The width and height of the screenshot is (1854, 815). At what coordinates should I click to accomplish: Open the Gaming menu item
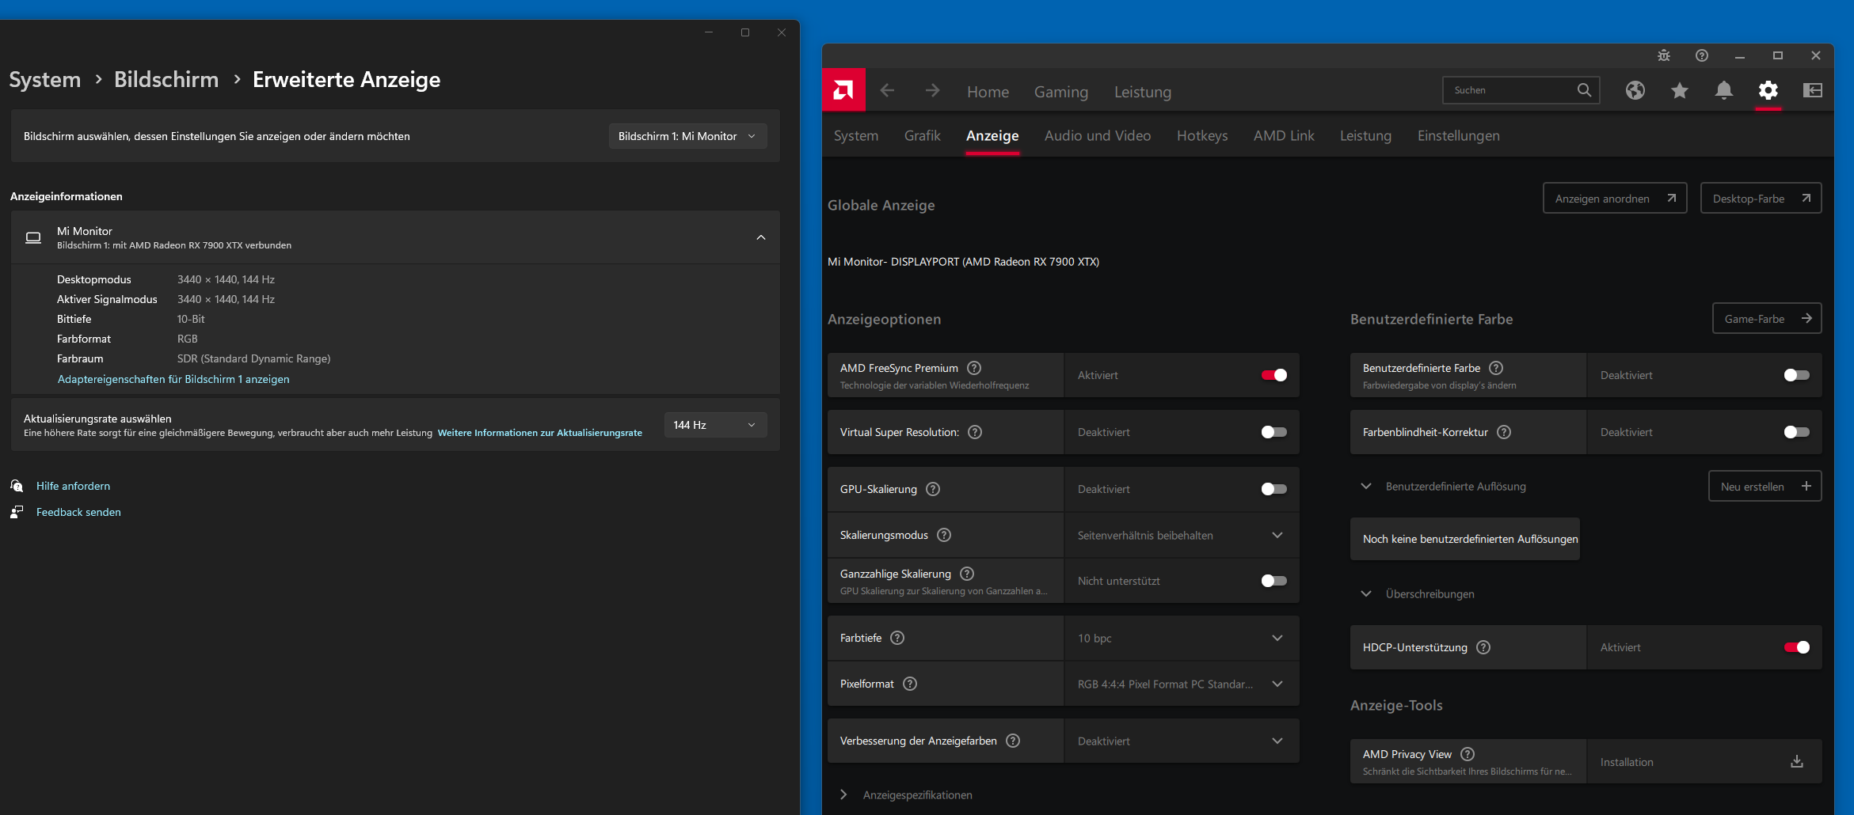1060,92
